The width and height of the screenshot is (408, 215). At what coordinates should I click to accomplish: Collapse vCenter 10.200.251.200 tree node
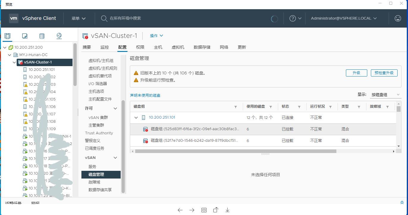[x=5, y=47]
